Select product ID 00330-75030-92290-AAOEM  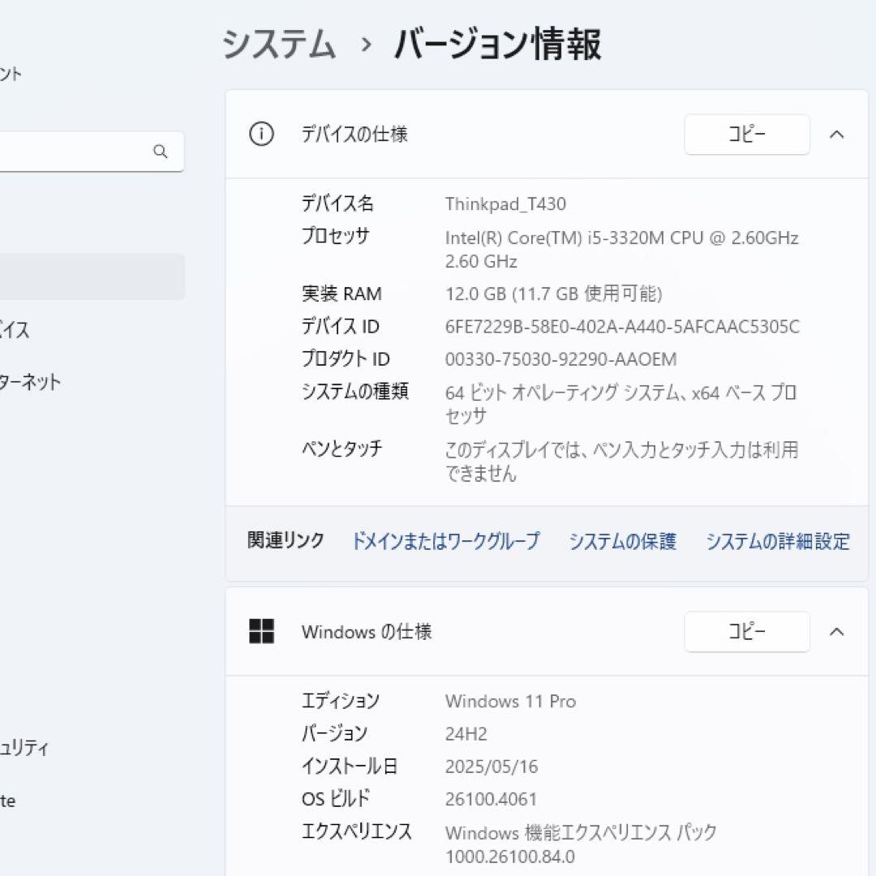pos(561,359)
